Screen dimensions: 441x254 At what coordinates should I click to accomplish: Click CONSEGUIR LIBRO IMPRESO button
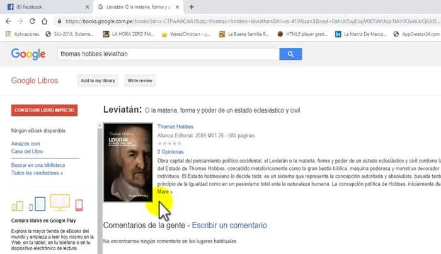click(45, 110)
